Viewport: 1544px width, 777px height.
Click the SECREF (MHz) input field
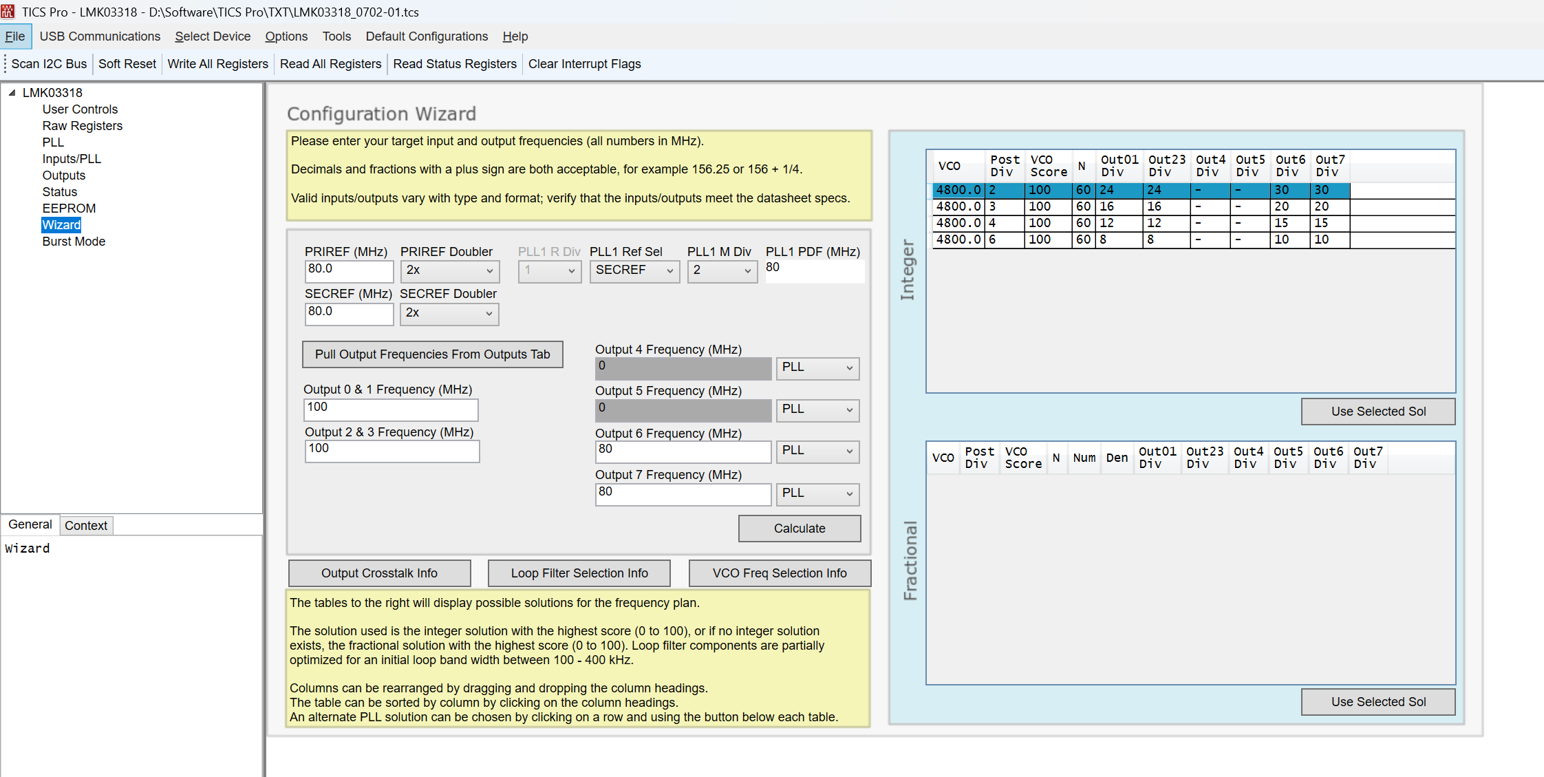click(x=349, y=314)
